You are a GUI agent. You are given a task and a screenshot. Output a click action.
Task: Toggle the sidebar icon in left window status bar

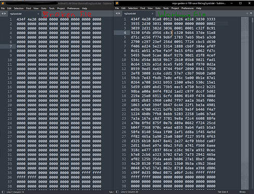(x=3, y=192)
